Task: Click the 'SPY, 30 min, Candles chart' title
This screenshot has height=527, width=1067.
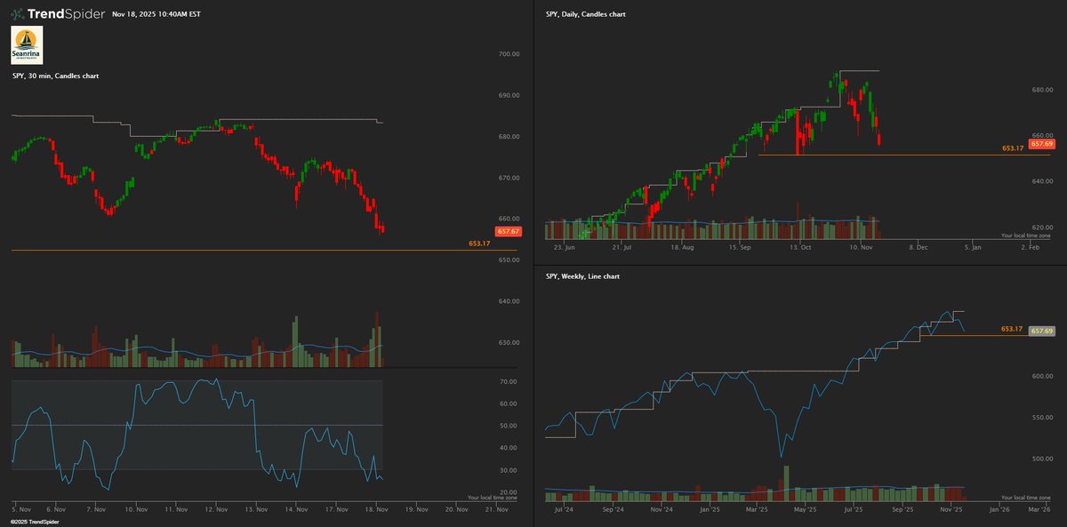Action: point(55,76)
